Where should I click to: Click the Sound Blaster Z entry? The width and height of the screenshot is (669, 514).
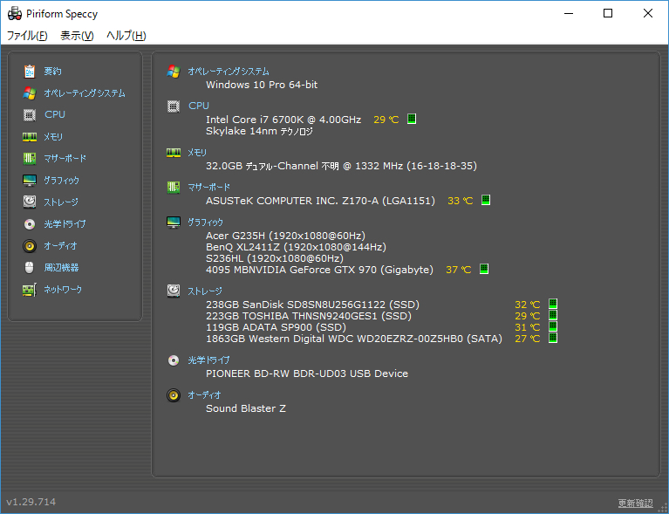pos(246,408)
